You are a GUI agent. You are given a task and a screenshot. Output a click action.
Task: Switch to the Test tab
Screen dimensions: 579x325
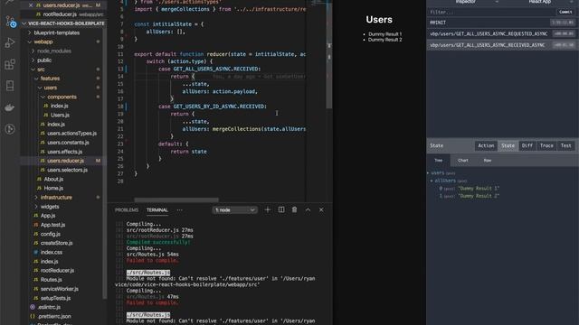(x=566, y=145)
